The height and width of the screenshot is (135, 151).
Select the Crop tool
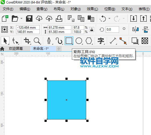click(x=27, y=41)
